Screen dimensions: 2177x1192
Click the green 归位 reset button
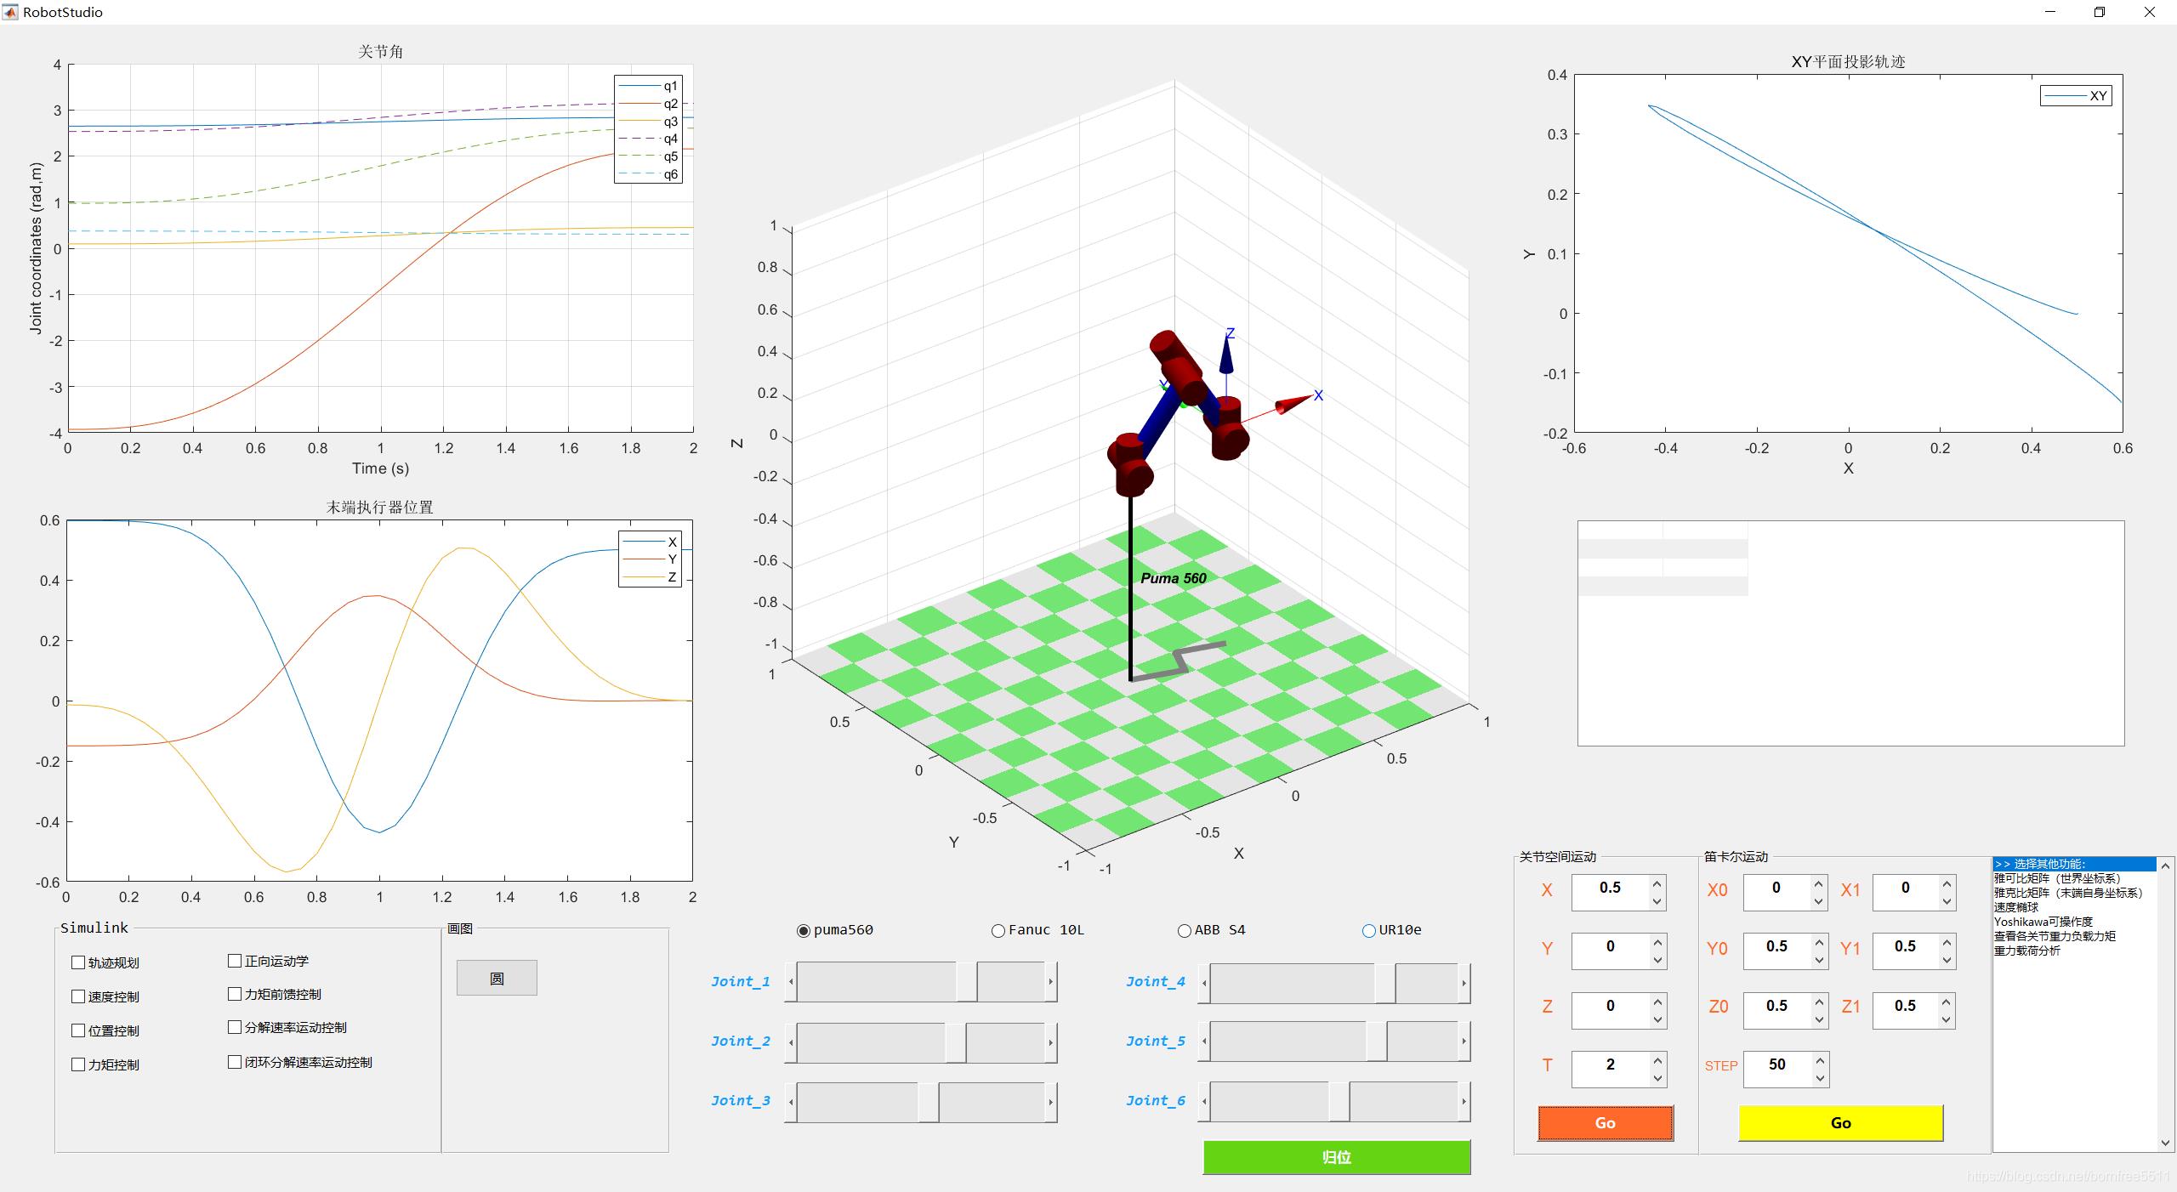tap(1336, 1157)
